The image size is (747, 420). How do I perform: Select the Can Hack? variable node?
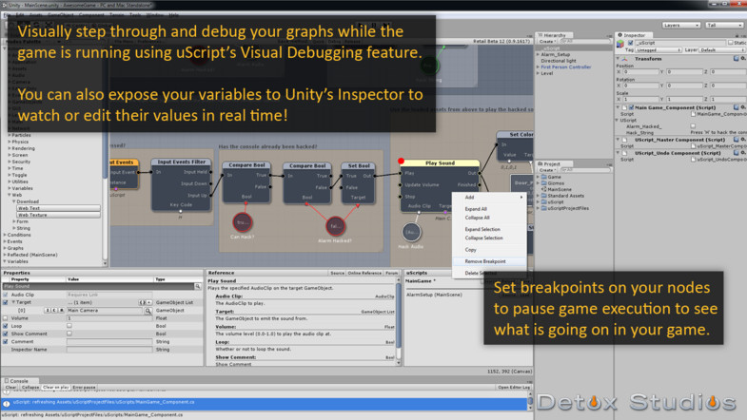point(243,222)
